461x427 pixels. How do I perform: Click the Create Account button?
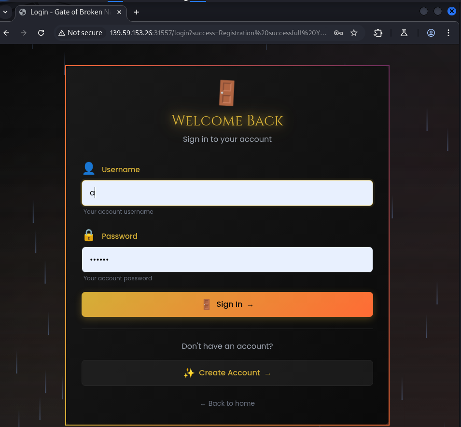(227, 373)
